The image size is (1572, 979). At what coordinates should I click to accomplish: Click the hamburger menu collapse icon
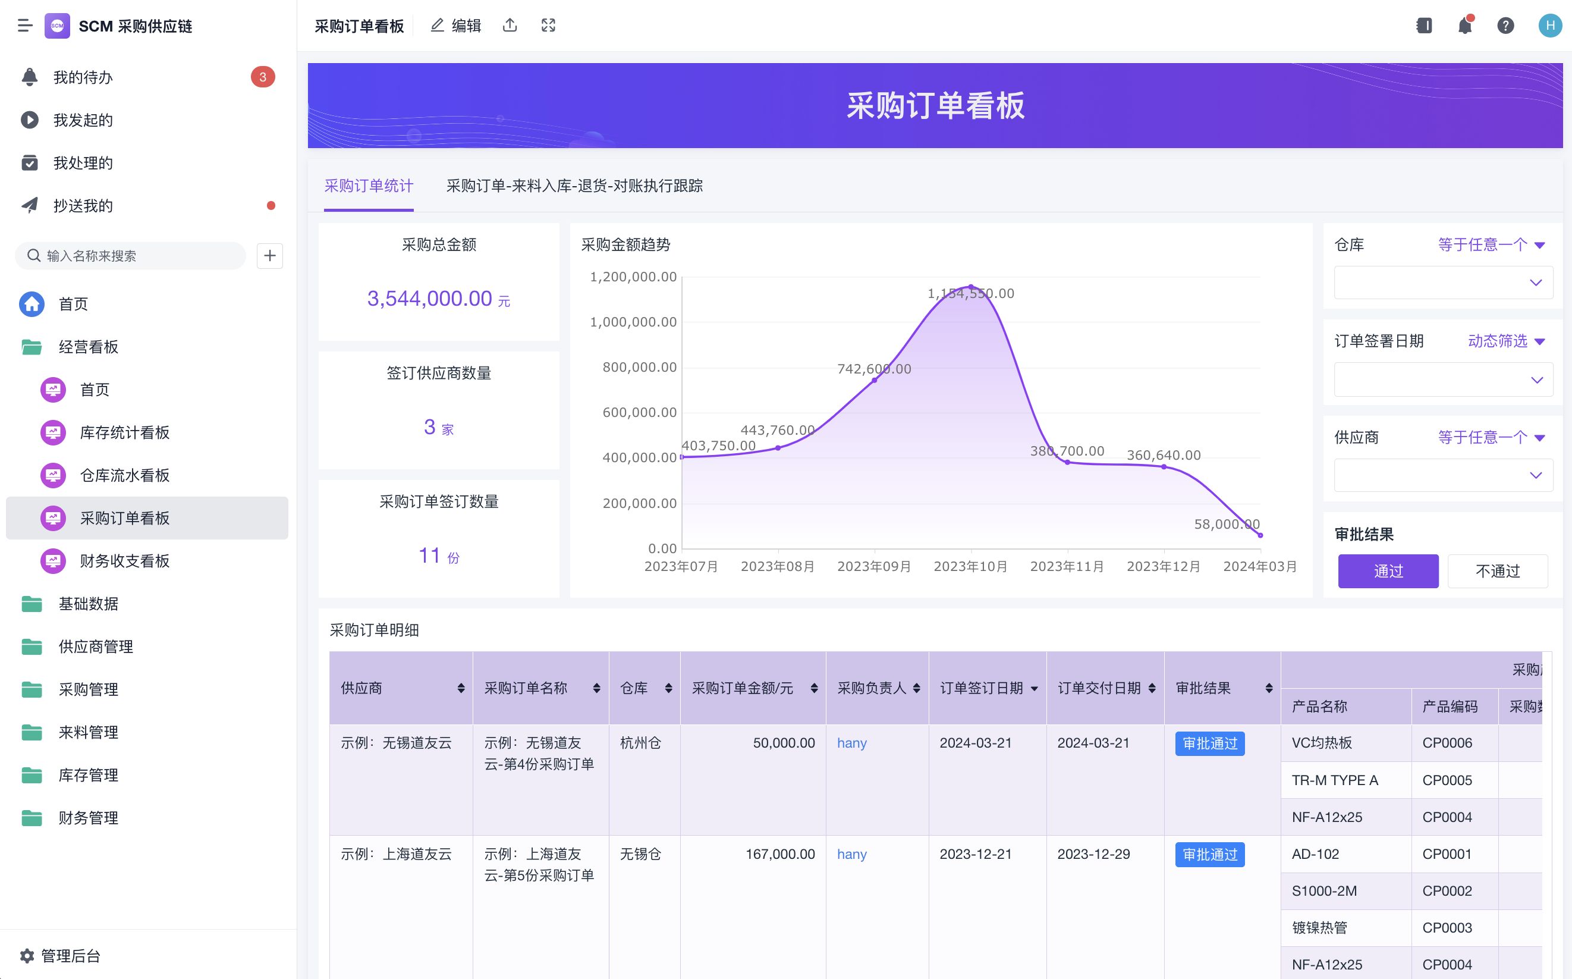[24, 26]
